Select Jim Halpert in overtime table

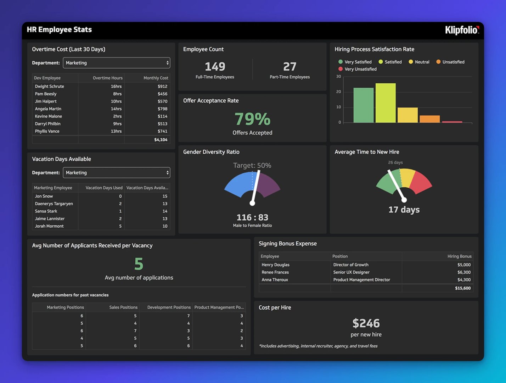pyautogui.click(x=101, y=101)
